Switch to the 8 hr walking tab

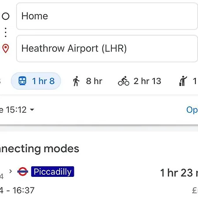pyautogui.click(x=88, y=81)
